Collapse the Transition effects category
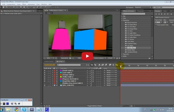The width and height of the screenshot is (174, 112). (122, 20)
